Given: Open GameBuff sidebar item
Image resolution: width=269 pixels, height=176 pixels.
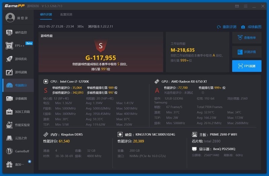Looking at the screenshot, I should pos(18,151).
